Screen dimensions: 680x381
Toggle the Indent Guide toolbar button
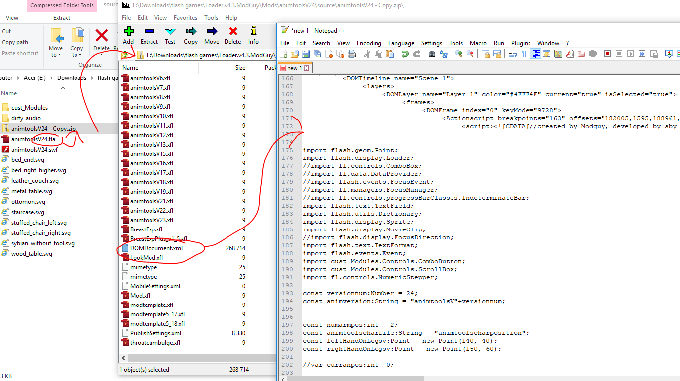[x=536, y=54]
